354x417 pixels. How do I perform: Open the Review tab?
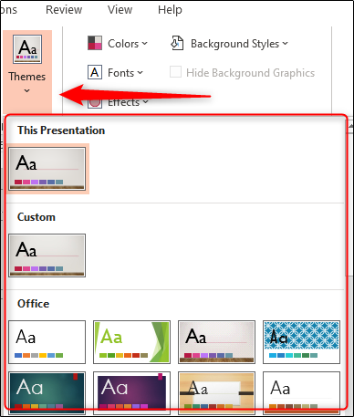pos(64,10)
